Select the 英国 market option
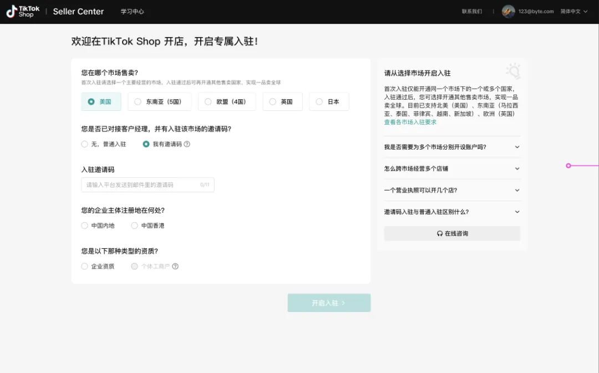599x373 pixels. pos(283,101)
